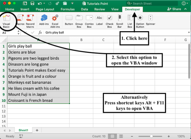Image resolution: width=191 pixels, height=139 pixels.
Task: Select column B header
Action: [x=81, y=40]
